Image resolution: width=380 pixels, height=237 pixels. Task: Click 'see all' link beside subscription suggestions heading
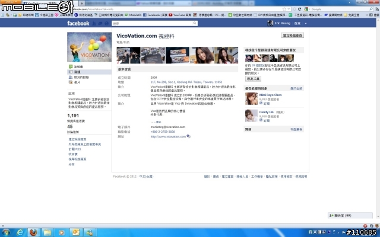point(296,88)
